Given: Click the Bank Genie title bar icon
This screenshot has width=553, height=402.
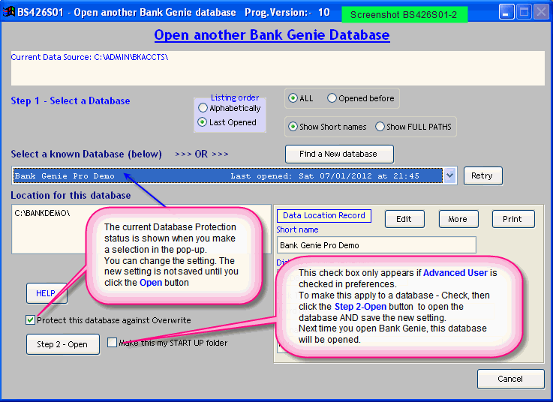Looking at the screenshot, I should pos(8,12).
